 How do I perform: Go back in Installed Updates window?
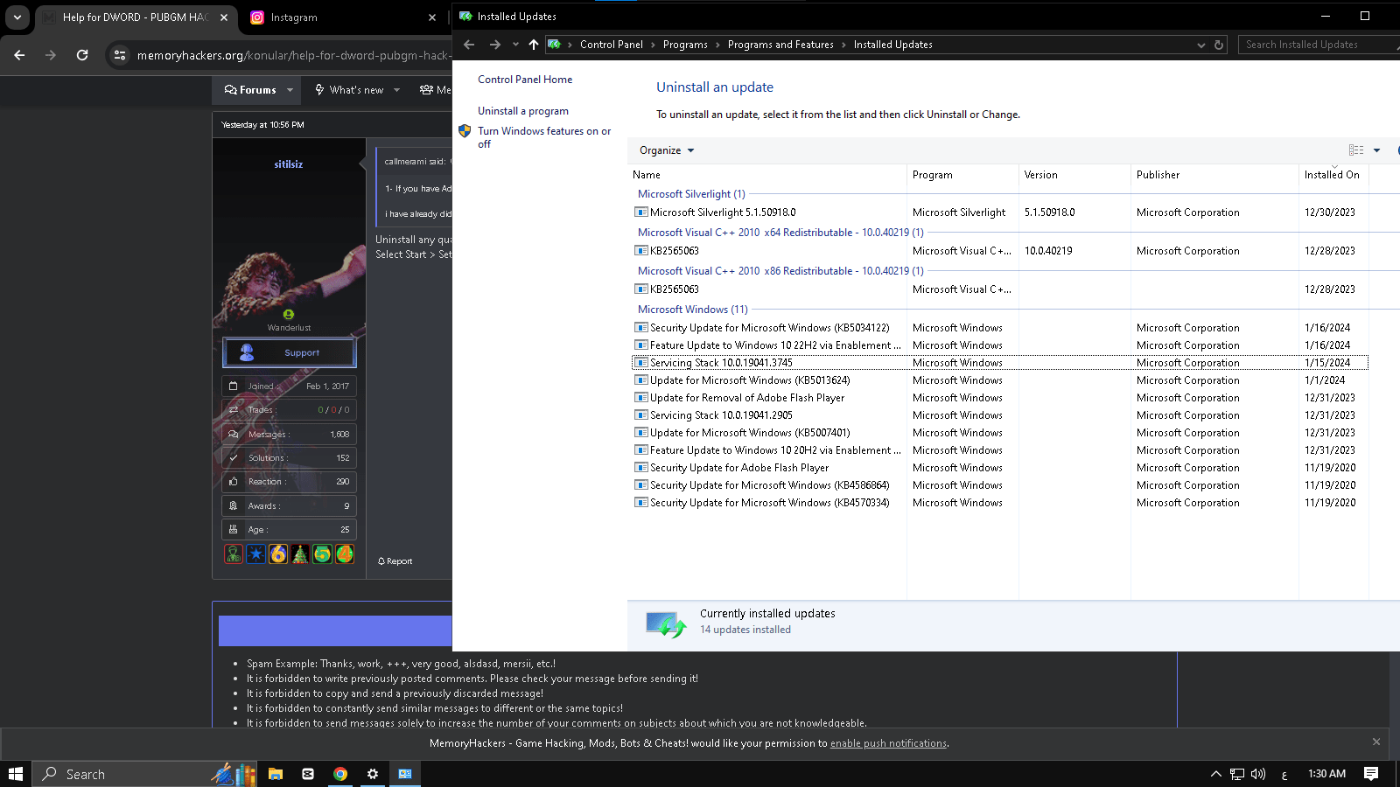click(x=469, y=45)
